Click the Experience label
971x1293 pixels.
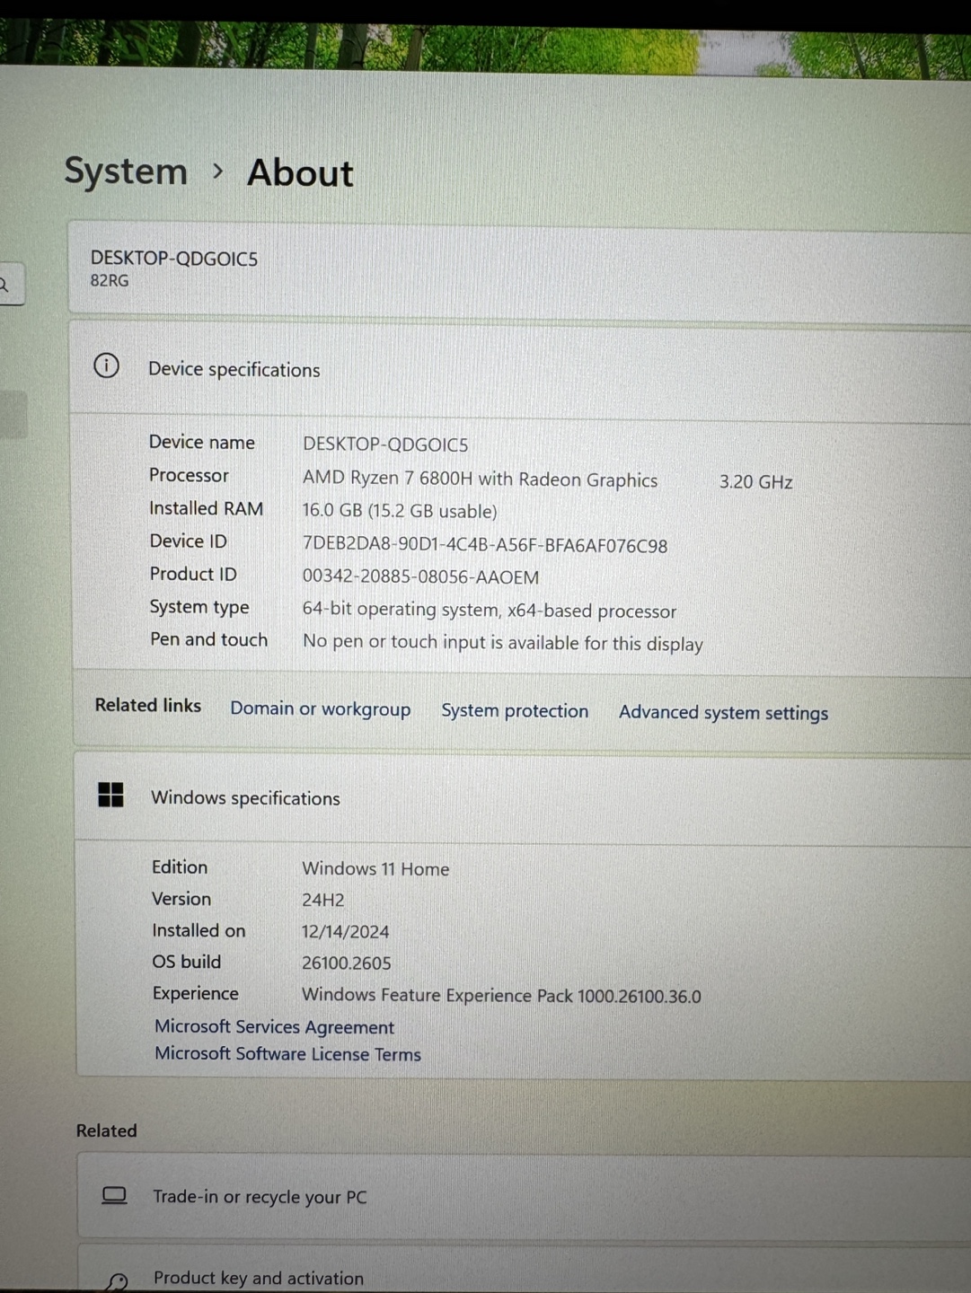(x=195, y=993)
